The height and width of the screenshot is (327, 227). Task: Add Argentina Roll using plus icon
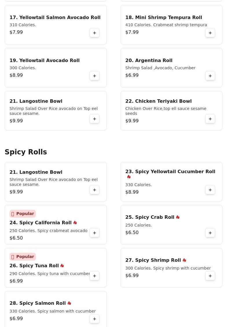210,76
